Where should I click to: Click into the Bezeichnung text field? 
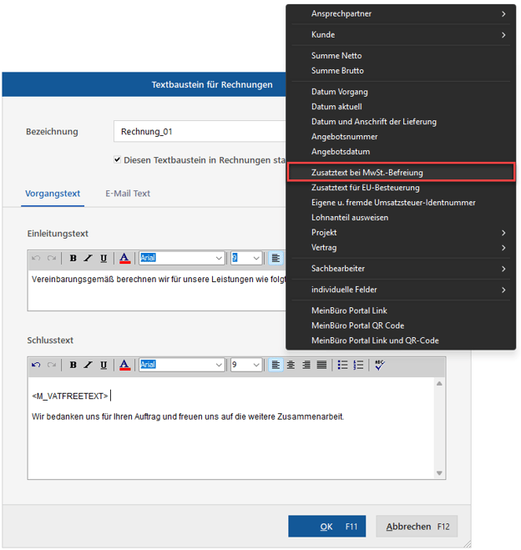pos(200,132)
